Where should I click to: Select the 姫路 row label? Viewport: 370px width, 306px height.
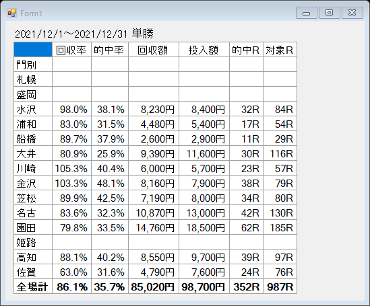pyautogui.click(x=33, y=242)
